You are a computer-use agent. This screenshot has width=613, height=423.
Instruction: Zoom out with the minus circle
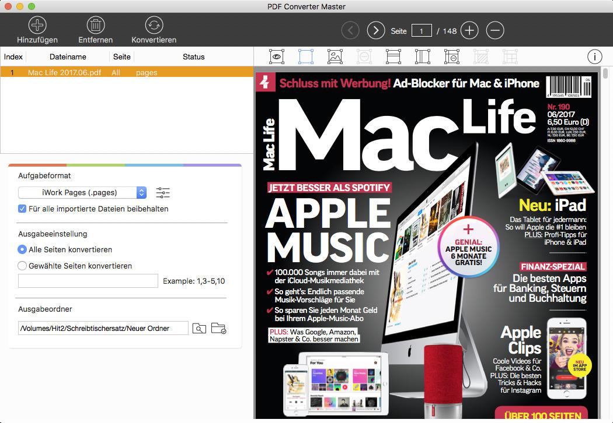[495, 30]
